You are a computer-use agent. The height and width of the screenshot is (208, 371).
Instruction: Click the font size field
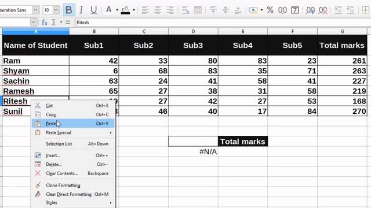(48, 10)
